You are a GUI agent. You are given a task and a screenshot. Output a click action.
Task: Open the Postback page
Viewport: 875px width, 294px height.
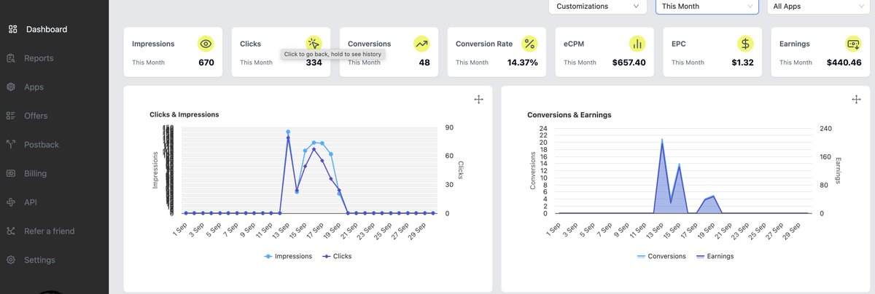(42, 144)
